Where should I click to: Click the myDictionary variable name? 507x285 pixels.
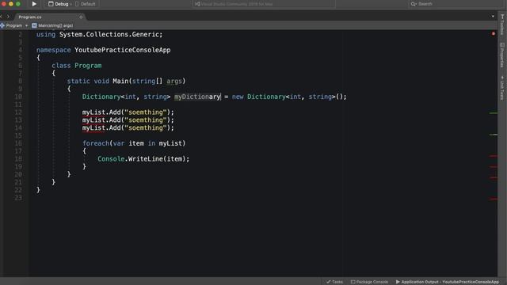197,97
